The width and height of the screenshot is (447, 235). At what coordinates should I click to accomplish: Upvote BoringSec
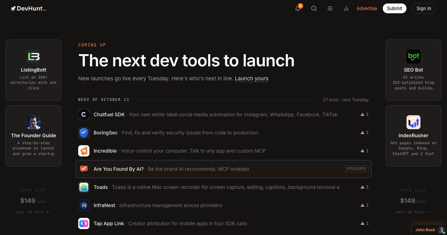click(x=365, y=133)
